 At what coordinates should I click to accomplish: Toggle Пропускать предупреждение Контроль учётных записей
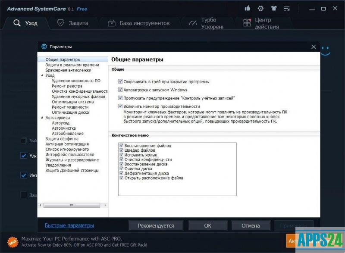pyautogui.click(x=120, y=98)
